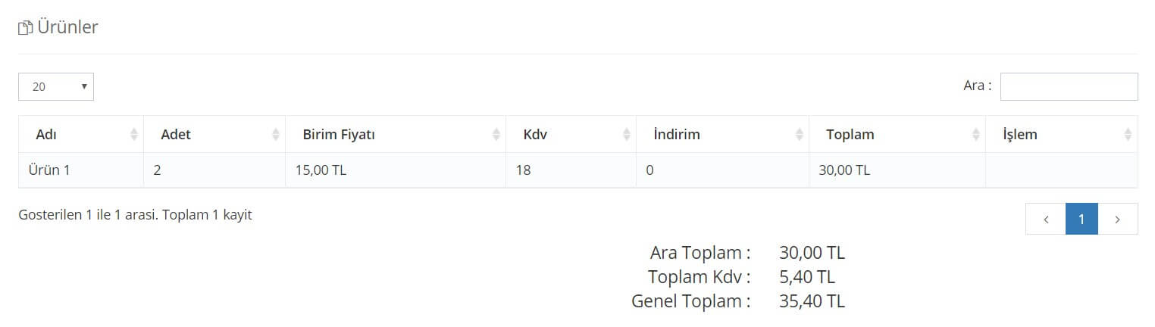
Task: Sort by İşlem column arrows icon
Action: click(x=1128, y=135)
